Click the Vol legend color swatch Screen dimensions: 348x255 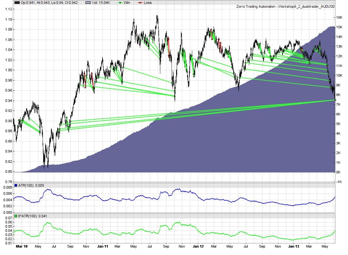89,3
